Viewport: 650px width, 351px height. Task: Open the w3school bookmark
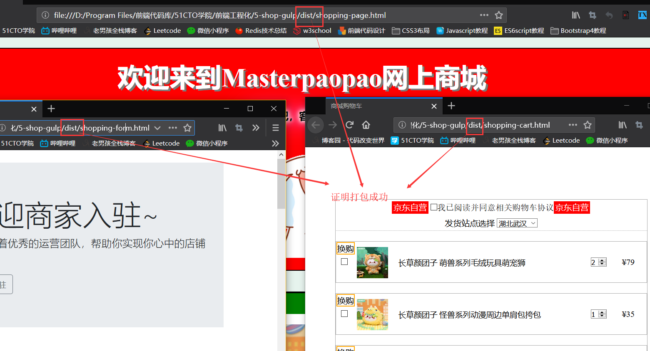(313, 31)
